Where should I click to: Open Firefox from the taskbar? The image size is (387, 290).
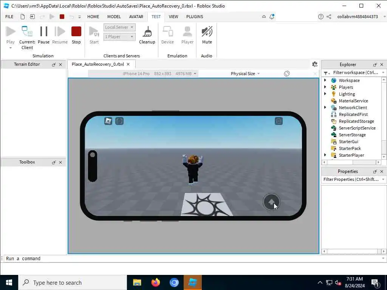(x=155, y=282)
